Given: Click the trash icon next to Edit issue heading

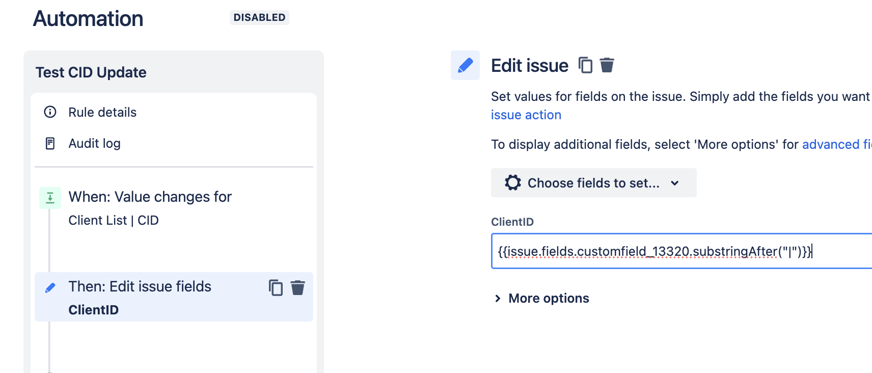Looking at the screenshot, I should click(x=607, y=65).
